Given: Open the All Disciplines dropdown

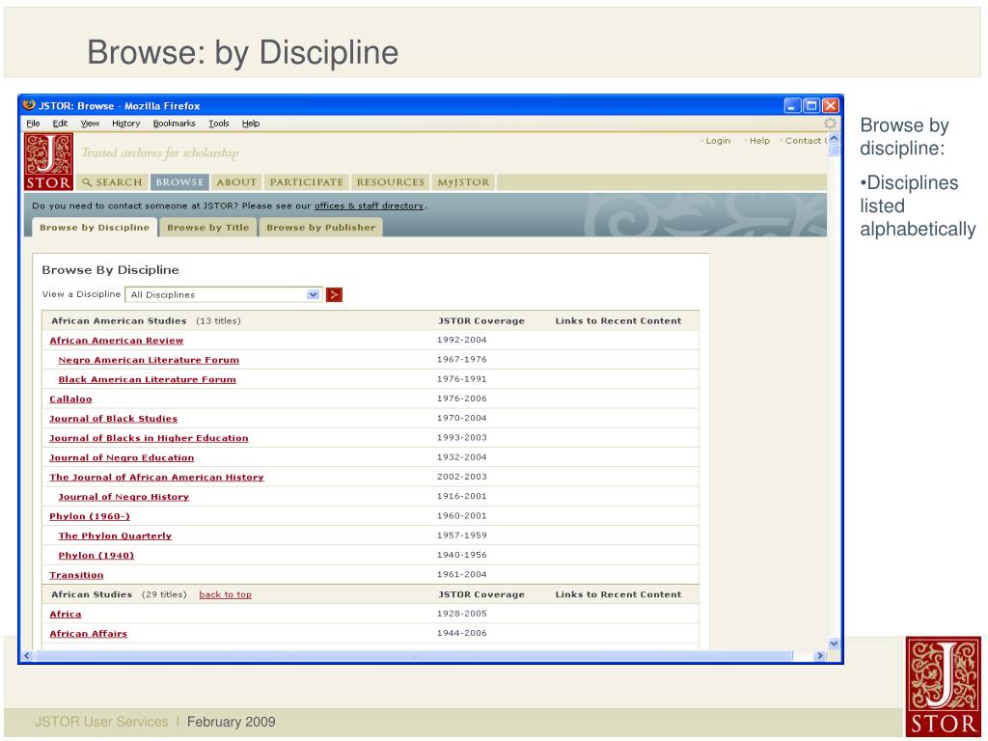Looking at the screenshot, I should [x=224, y=294].
